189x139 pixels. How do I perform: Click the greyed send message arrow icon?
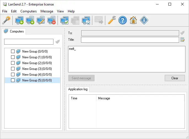[99, 20]
